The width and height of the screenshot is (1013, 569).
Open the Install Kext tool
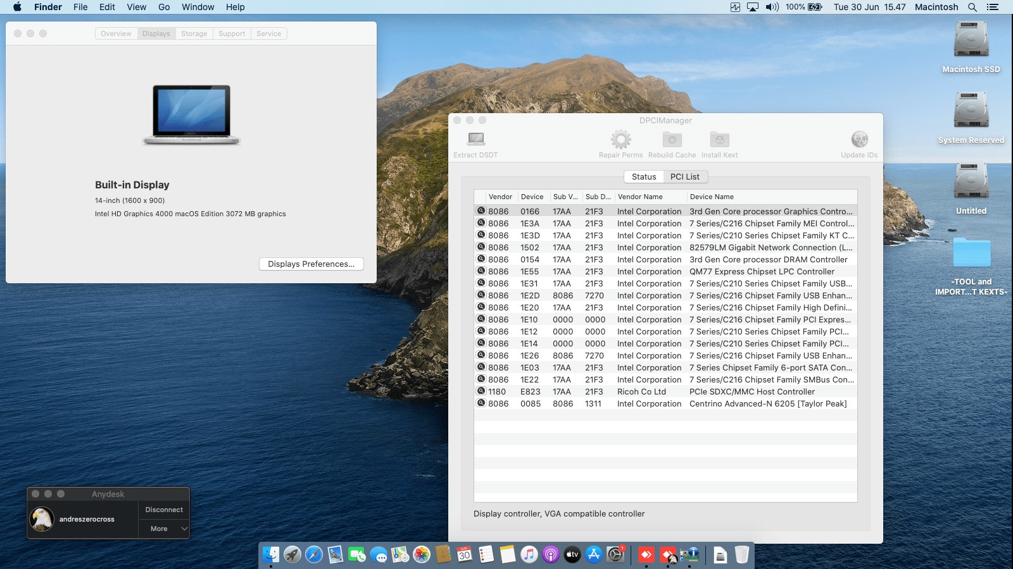719,139
